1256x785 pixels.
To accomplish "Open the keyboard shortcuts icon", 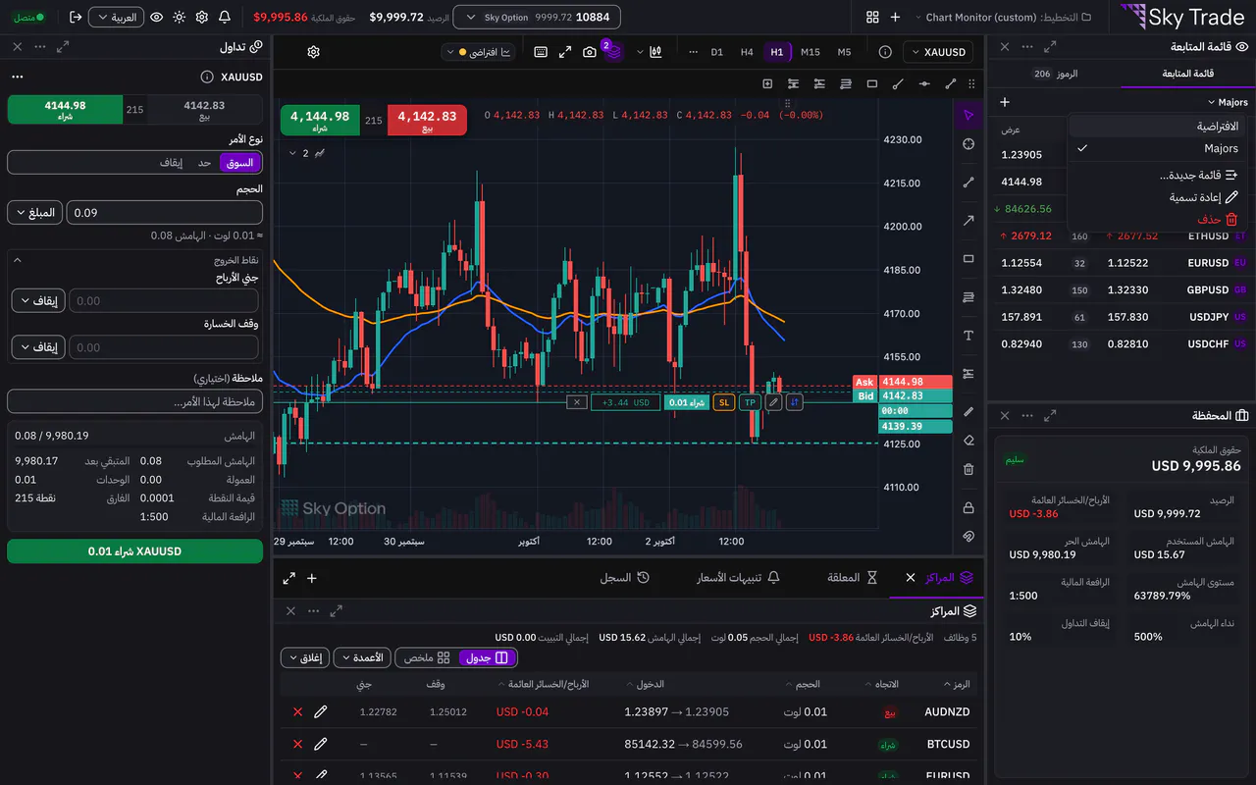I will [x=541, y=52].
